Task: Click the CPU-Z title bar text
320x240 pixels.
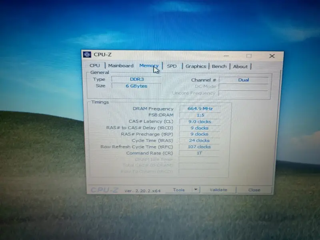Action: [x=102, y=55]
